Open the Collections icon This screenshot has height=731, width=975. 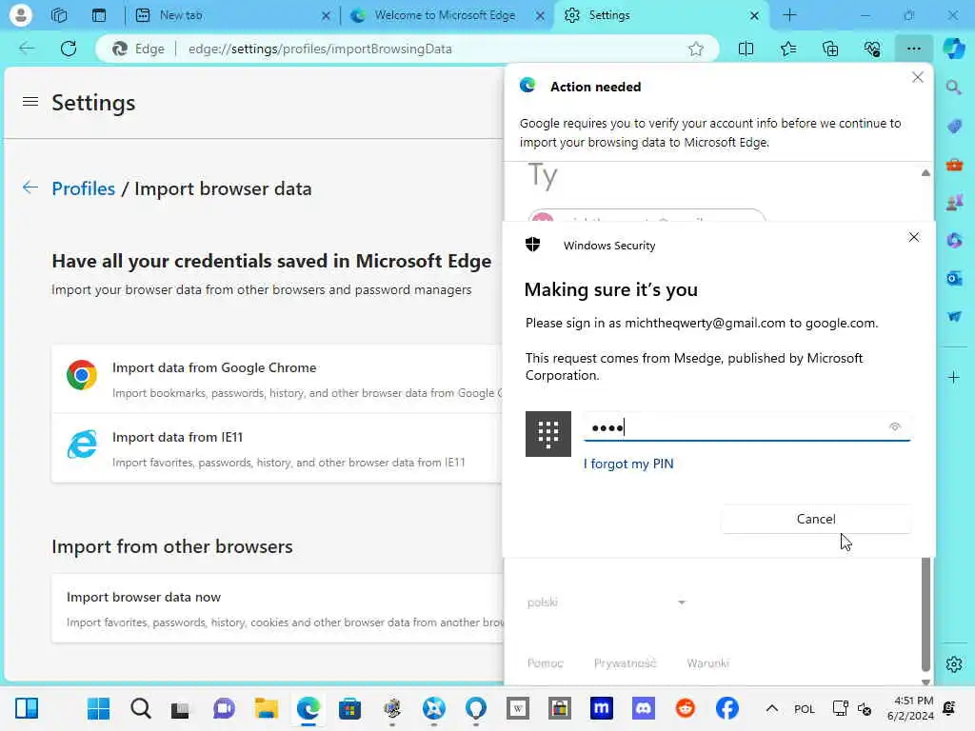[830, 49]
